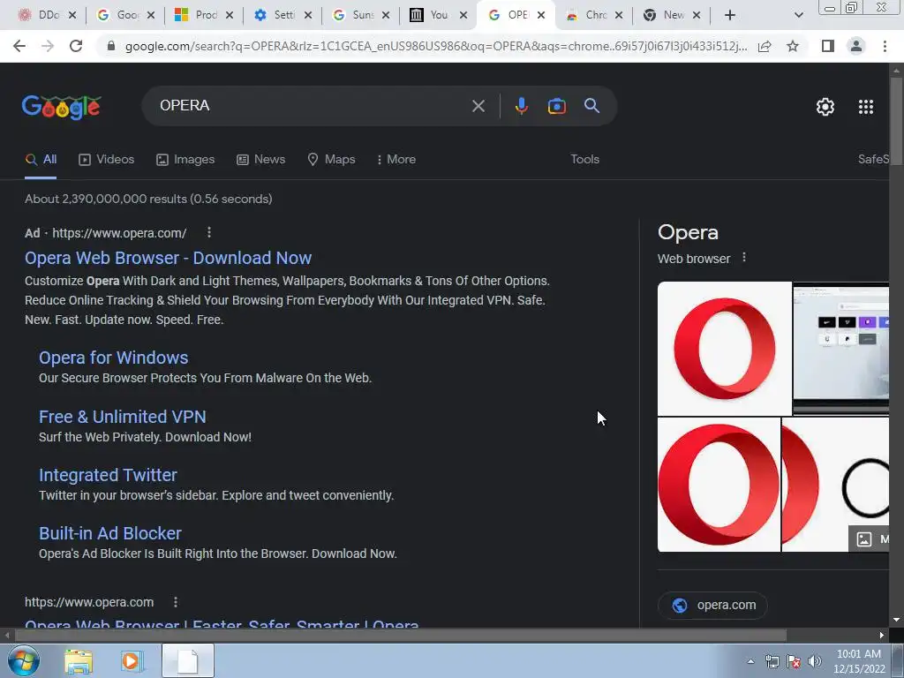Go back using browser back arrow

pyautogui.click(x=19, y=46)
